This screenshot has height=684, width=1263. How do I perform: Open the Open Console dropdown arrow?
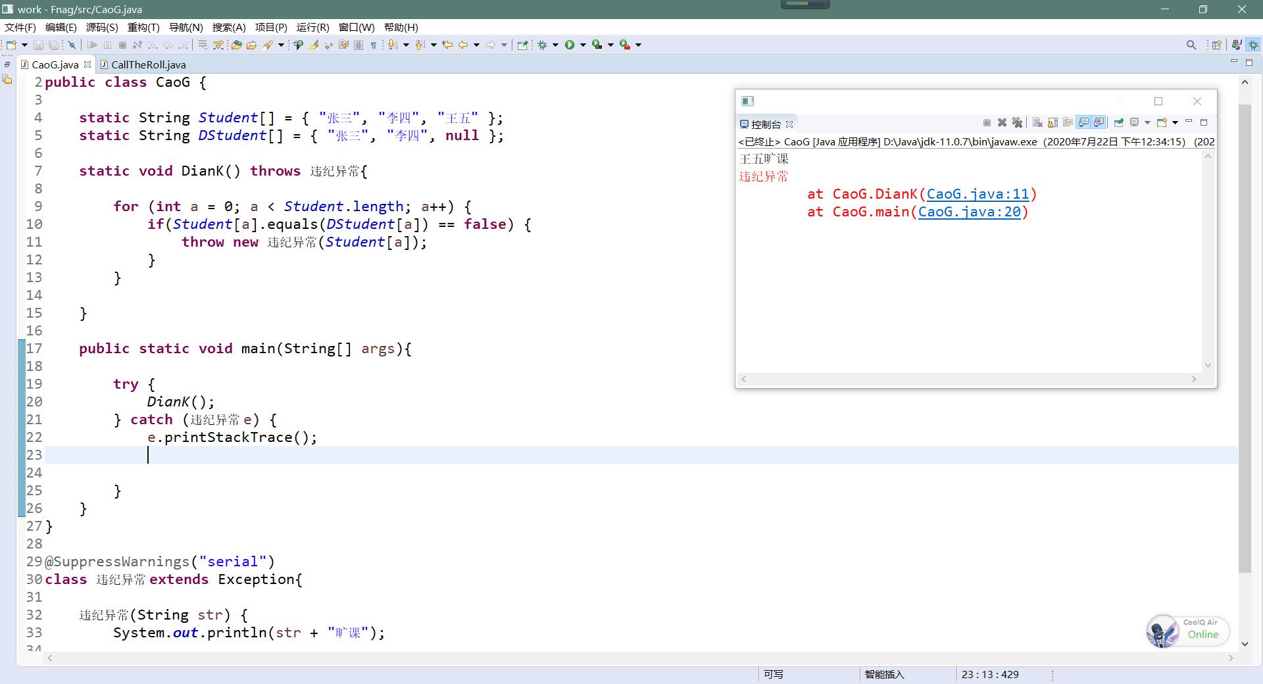[x=1175, y=122]
